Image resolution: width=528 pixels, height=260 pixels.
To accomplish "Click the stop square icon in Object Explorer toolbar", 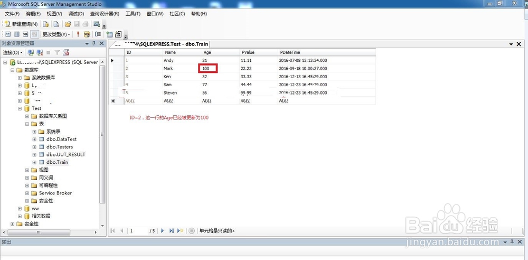I will (49, 52).
